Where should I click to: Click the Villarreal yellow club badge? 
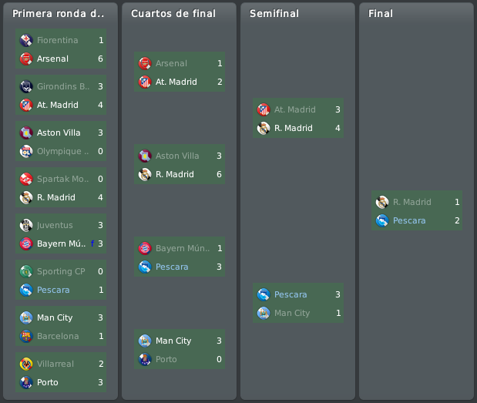(x=26, y=364)
